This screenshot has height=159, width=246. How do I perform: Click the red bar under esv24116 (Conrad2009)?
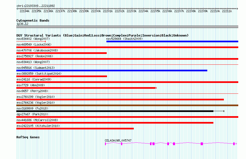[x=127, y=82]
